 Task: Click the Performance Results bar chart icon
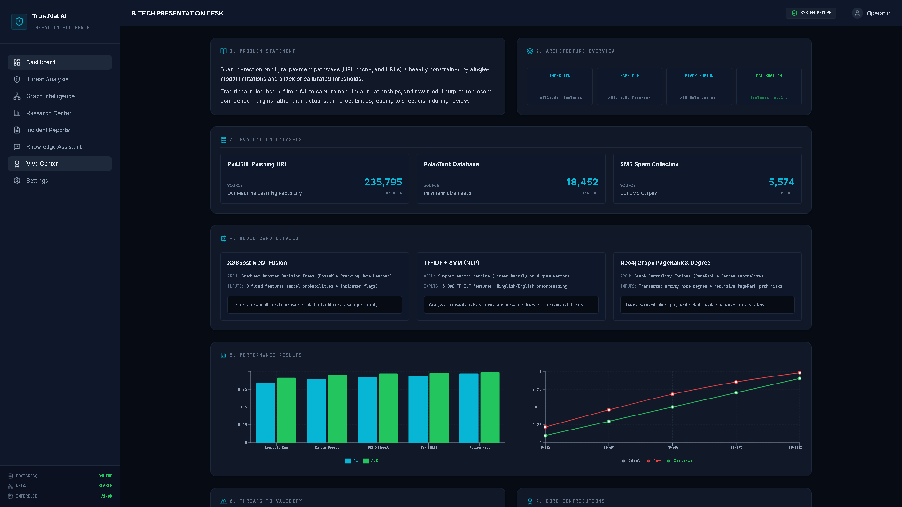224,355
